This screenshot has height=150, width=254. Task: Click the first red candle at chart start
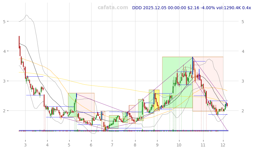(x=19, y=42)
